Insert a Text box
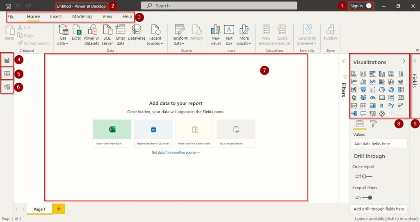Screen dimensions: 420x222 (229, 35)
